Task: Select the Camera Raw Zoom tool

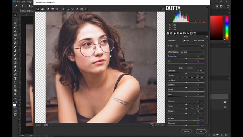Action: click(38, 9)
